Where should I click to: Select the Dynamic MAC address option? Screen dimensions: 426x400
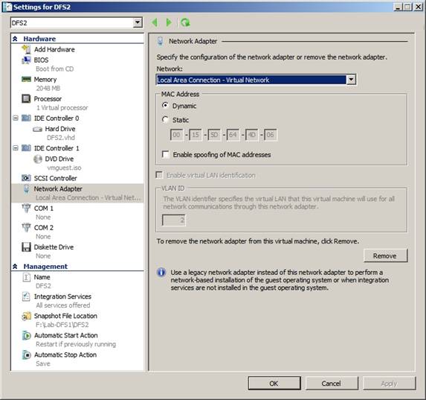(165, 105)
